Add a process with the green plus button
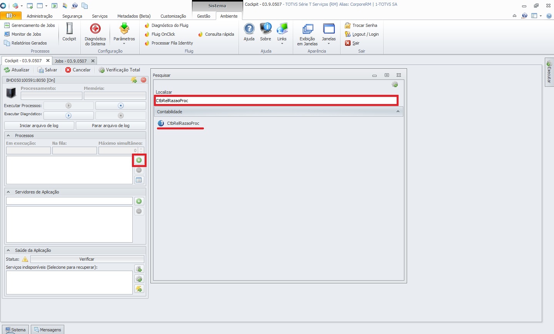The height and width of the screenshot is (334, 554). point(139,160)
